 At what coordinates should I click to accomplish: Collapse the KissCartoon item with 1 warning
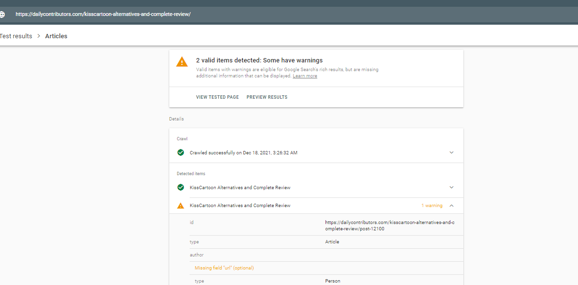click(x=451, y=206)
